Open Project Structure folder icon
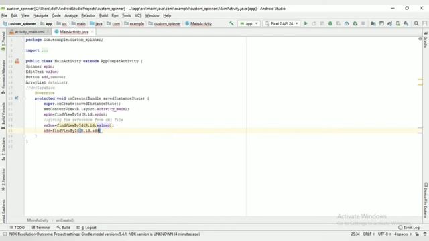The width and height of the screenshot is (429, 241). click(373, 24)
